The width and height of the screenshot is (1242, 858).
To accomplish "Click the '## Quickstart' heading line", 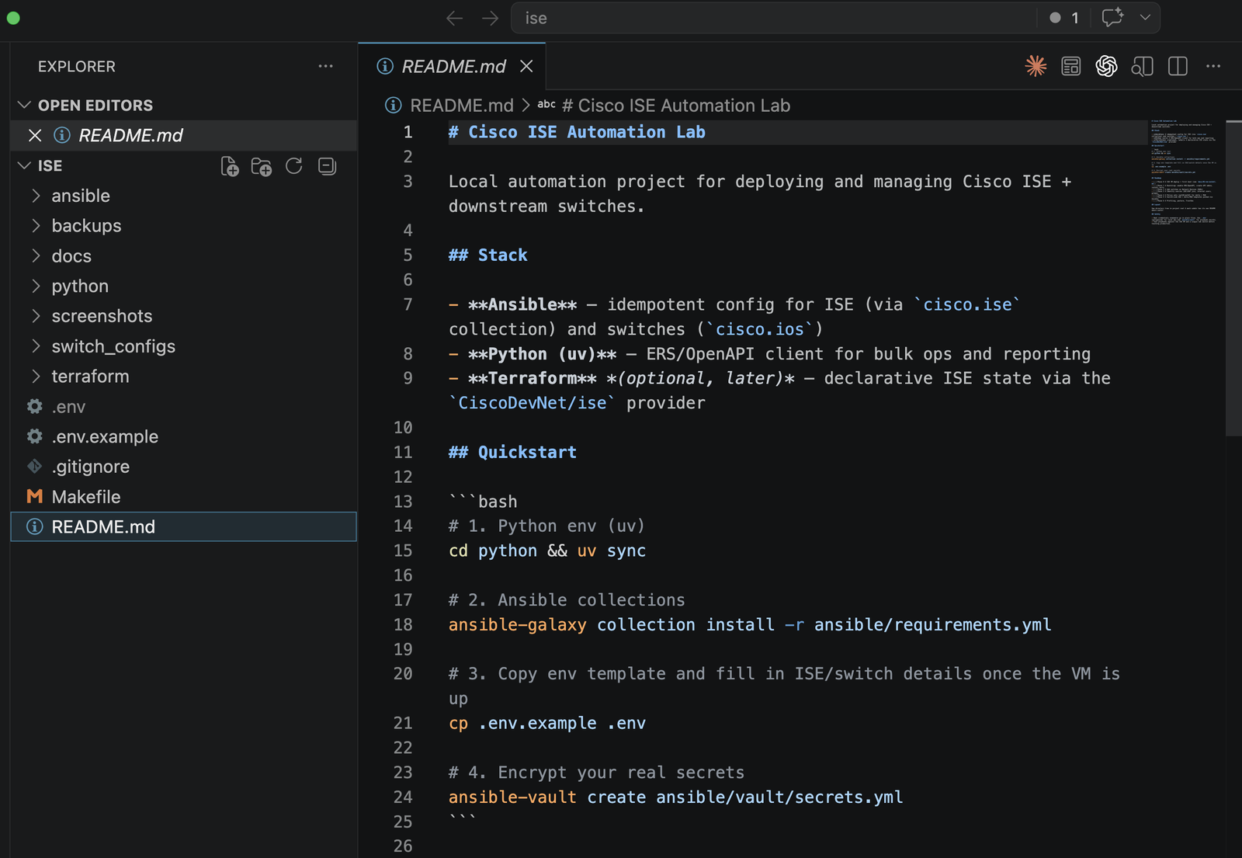I will tap(512, 452).
